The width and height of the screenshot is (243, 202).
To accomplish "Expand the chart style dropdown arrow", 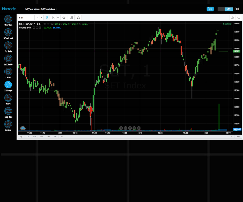I will tap(58, 18).
